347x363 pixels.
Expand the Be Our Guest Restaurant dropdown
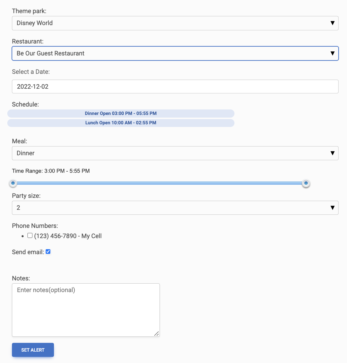(x=175, y=53)
